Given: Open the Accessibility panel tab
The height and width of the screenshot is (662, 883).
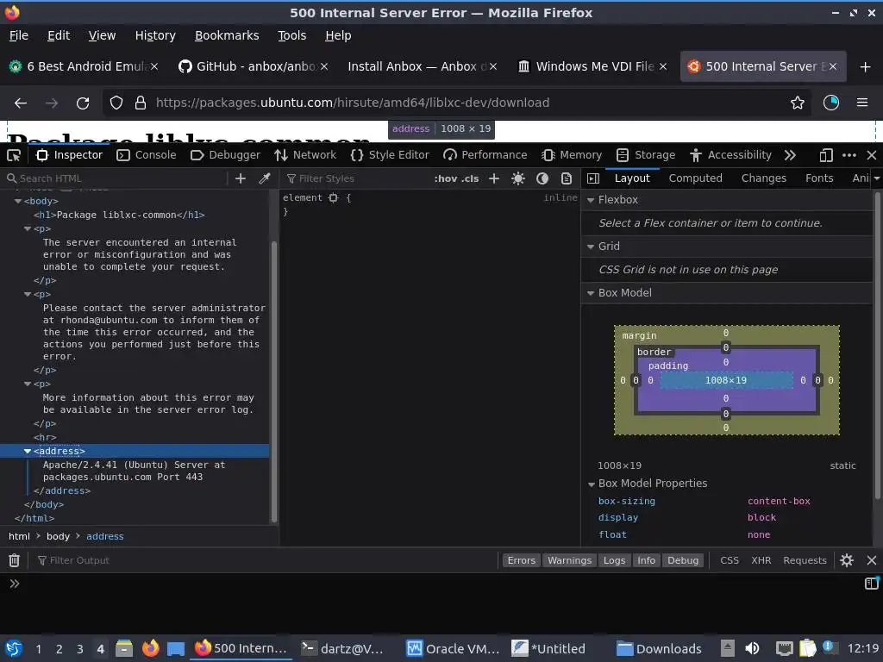Looking at the screenshot, I should (731, 155).
